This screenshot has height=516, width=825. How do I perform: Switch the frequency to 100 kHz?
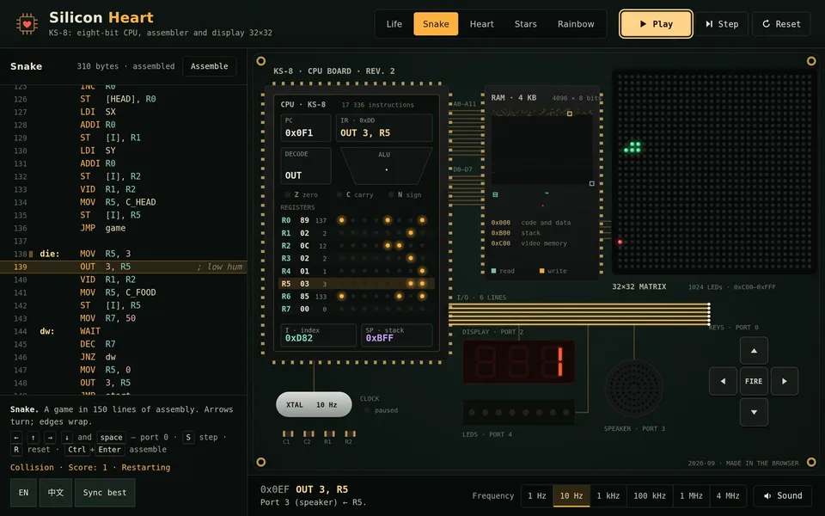[650, 495]
